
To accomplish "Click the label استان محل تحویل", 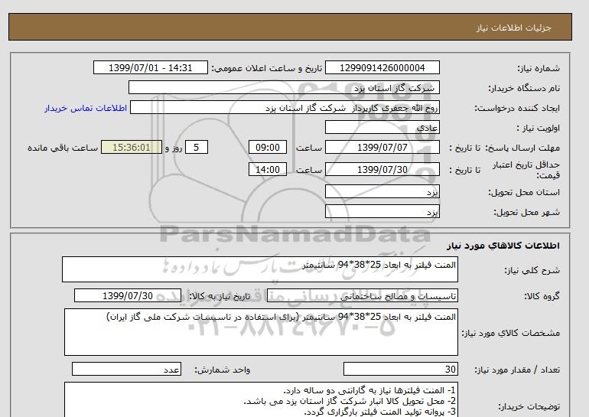I will tap(524, 192).
